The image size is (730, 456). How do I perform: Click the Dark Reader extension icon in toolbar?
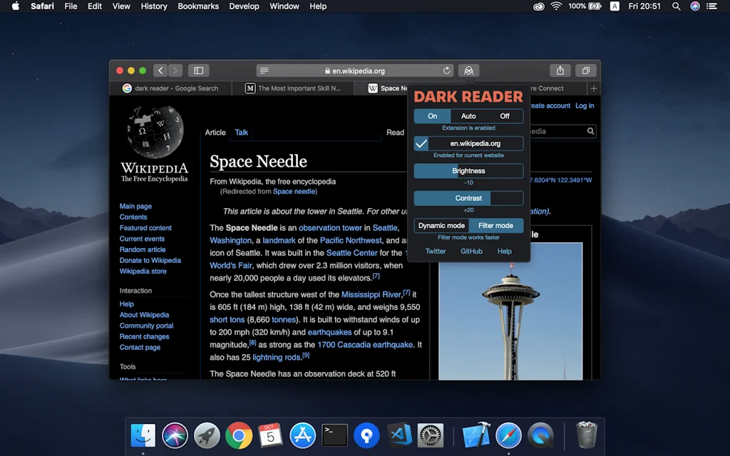point(468,71)
